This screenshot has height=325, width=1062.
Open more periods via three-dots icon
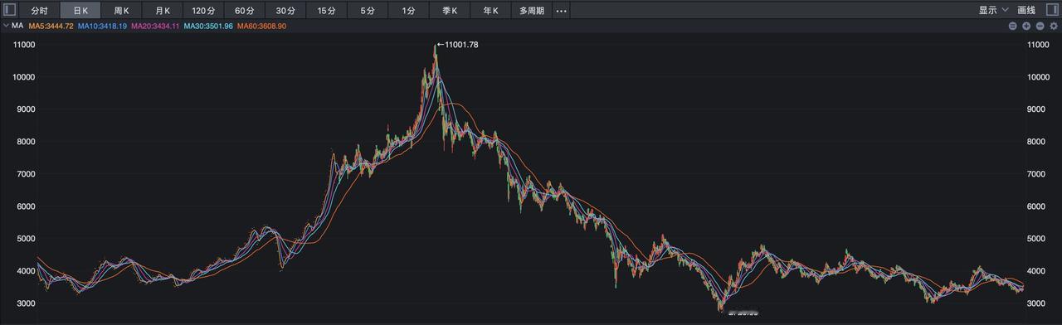point(562,11)
